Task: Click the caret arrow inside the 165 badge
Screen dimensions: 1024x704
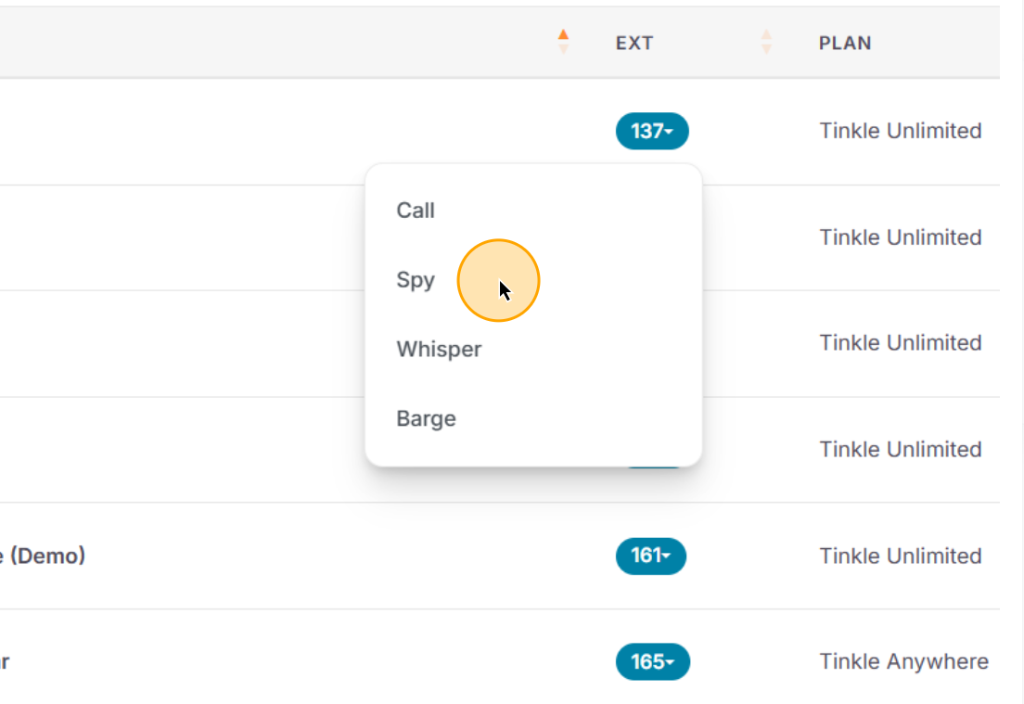Action: [670, 662]
